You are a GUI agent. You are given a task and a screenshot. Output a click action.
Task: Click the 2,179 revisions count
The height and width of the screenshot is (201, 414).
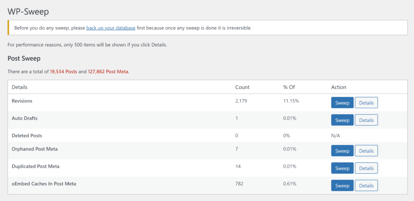click(241, 101)
